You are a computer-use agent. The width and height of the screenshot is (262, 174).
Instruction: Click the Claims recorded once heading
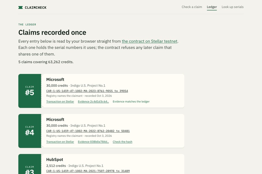pyautogui.click(x=52, y=32)
